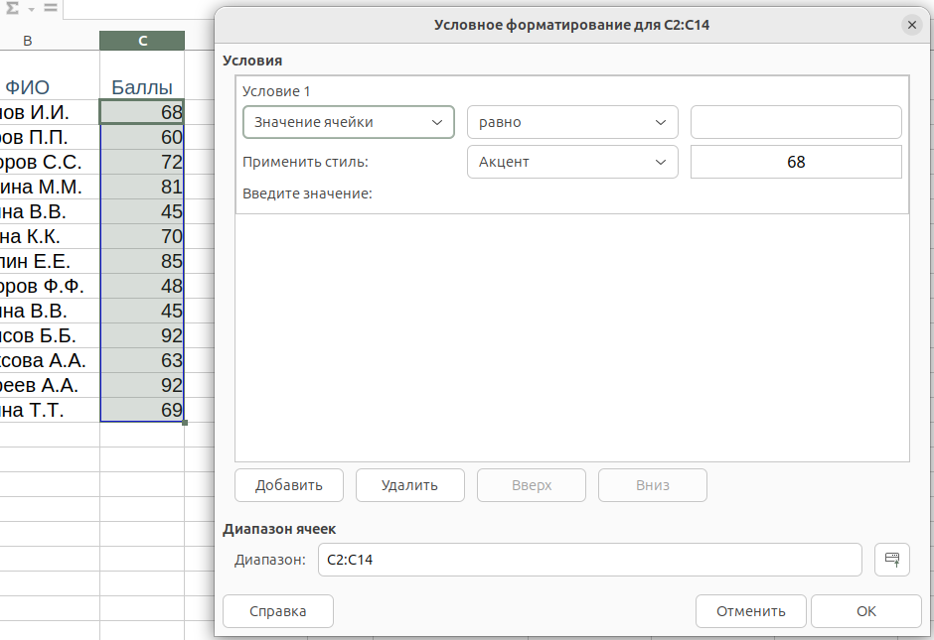
Task: Click the range shrink icon beside Диапазон
Action: click(891, 559)
